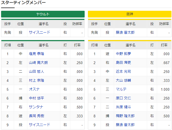Select the スターティングメンバー heading

(x=23, y=3)
